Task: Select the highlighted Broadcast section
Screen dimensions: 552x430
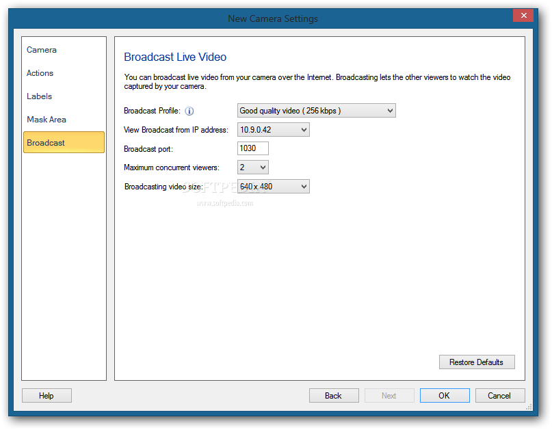Action: tap(64, 142)
